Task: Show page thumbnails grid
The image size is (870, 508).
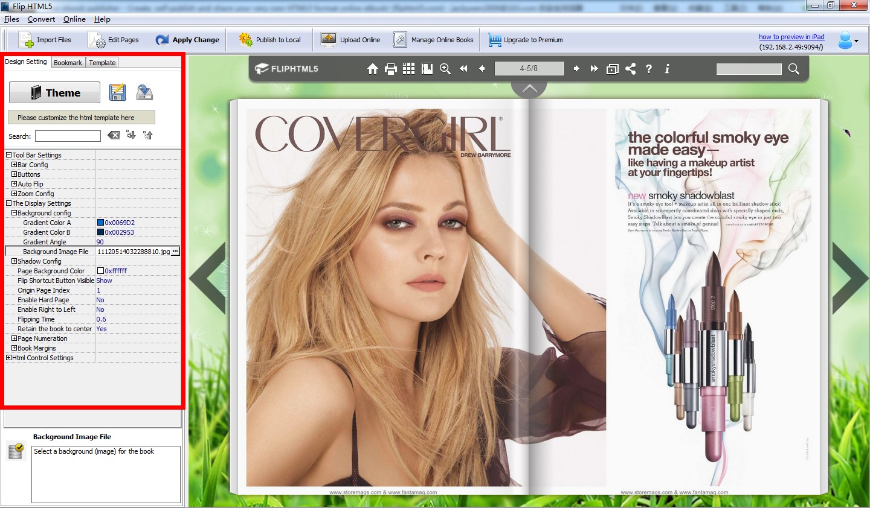Action: click(x=409, y=69)
